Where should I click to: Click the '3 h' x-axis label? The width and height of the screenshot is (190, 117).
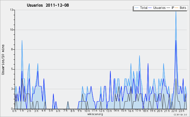(36, 111)
